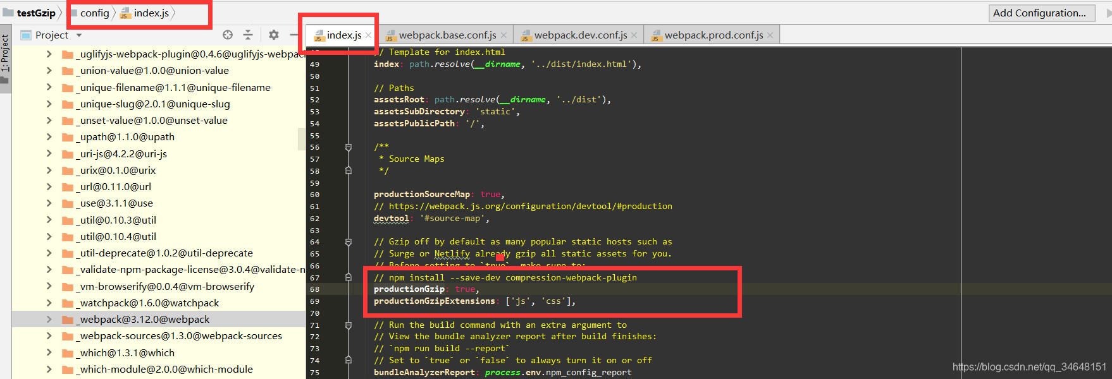
Task: Expand the _url@0.11.0 folder
Action: click(49, 186)
